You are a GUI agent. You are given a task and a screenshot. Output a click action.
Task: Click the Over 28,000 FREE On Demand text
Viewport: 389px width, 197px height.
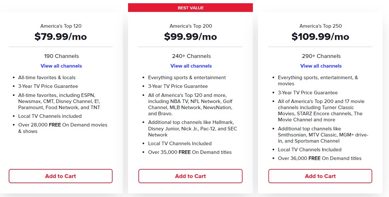pos(63,128)
